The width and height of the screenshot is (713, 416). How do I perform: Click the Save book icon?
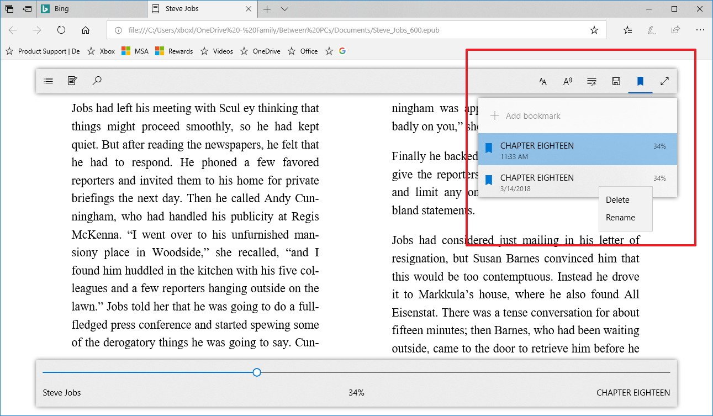(x=616, y=82)
